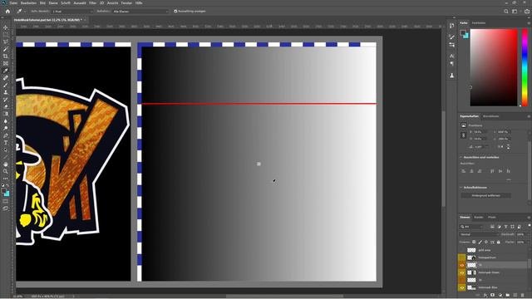Open the Fenster menu
Viewport: 532px width, 299px height.
[126, 2]
